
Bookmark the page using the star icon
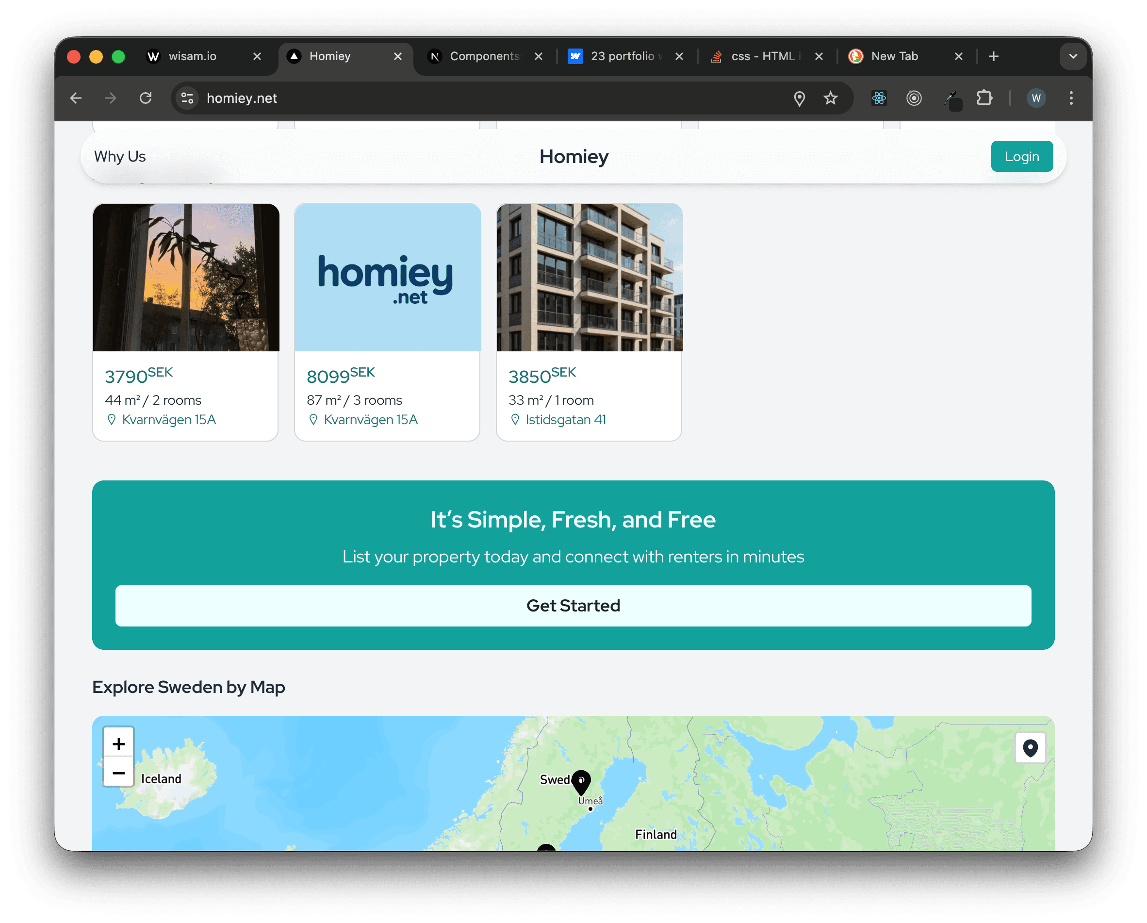[831, 98]
